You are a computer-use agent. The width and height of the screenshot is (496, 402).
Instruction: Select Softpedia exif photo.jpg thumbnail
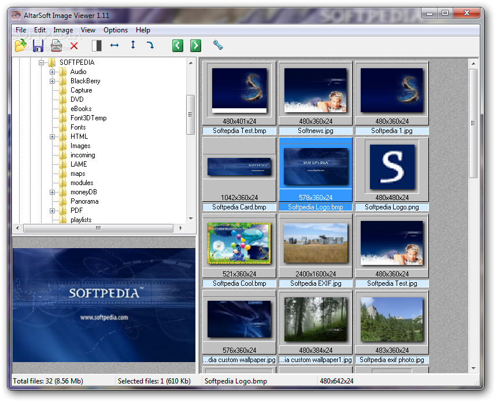tap(392, 322)
